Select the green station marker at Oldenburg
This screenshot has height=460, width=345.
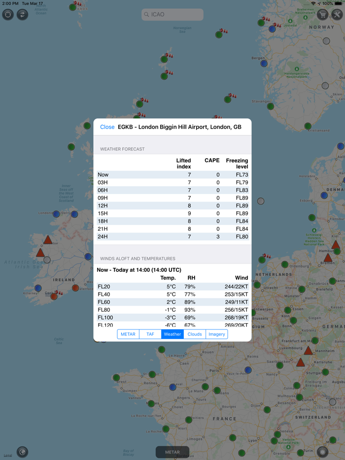(x=284, y=264)
